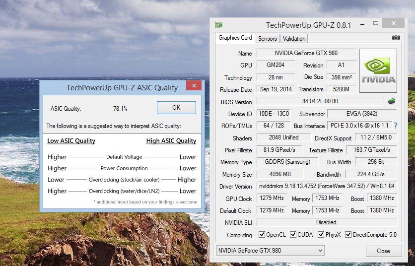Close the ASIC Quality dialog window

(x=194, y=85)
